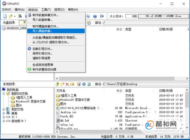Click the local Up folder icon
190x140 pixels.
pyautogui.click(x=57, y=84)
